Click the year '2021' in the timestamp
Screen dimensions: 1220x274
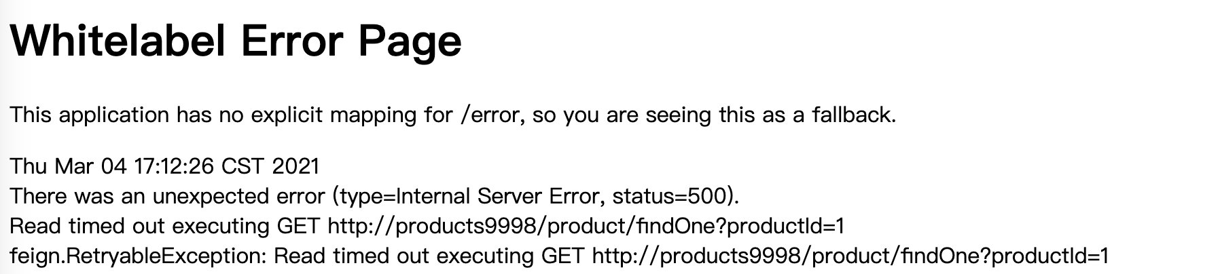coord(295,167)
